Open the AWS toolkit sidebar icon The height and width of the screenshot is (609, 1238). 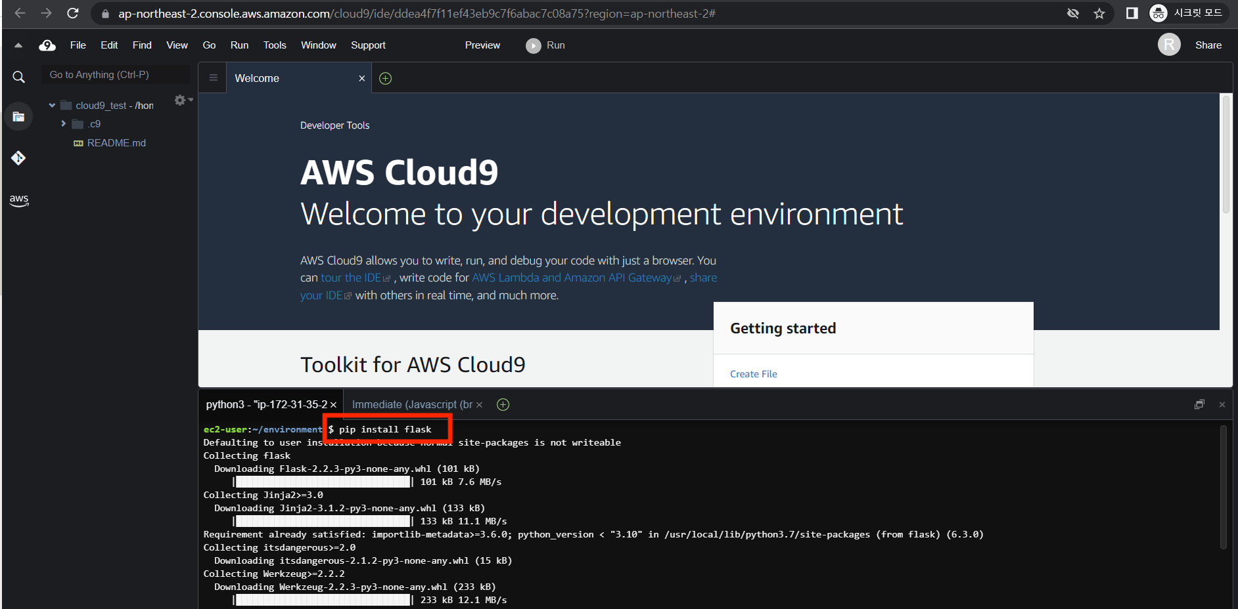[19, 200]
